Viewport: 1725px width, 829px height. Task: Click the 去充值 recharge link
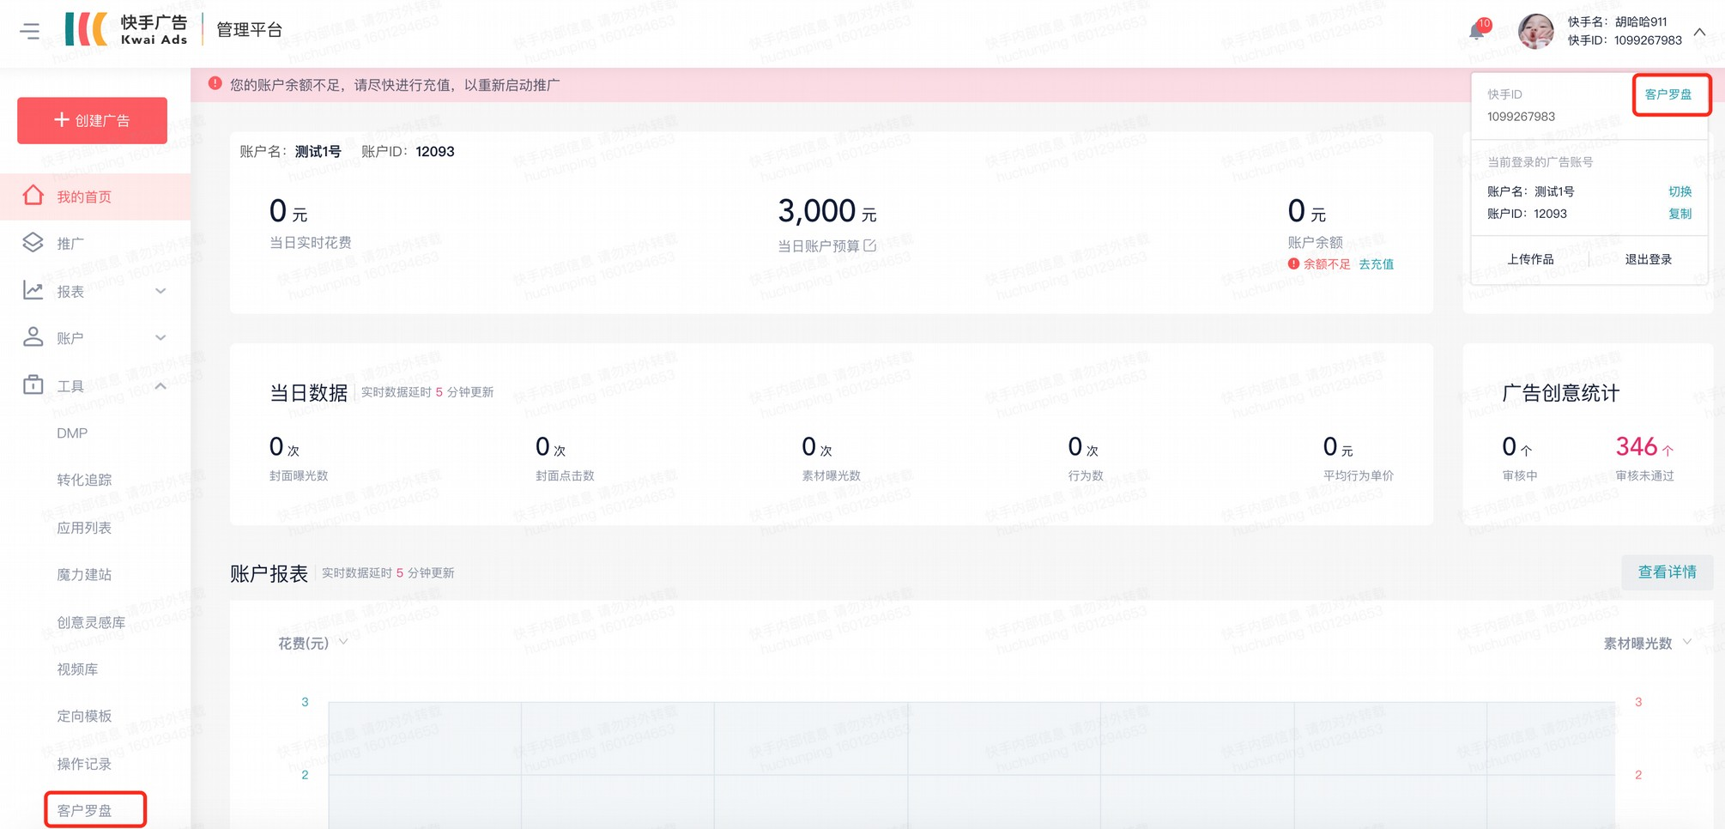(x=1376, y=264)
